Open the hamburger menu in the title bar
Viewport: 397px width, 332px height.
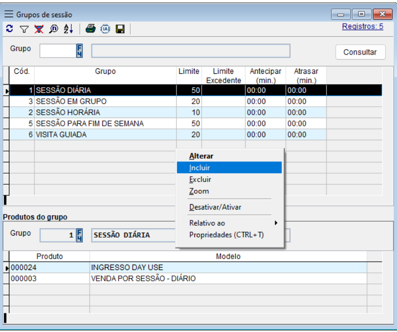(x=9, y=14)
